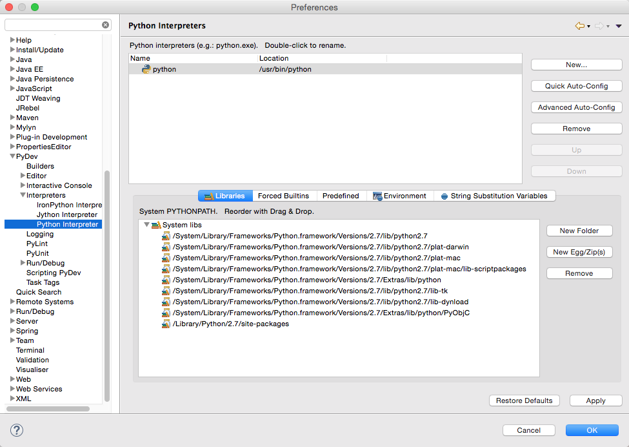629x447 pixels.
Task: Click the forward navigation arrow icon
Action: (599, 26)
